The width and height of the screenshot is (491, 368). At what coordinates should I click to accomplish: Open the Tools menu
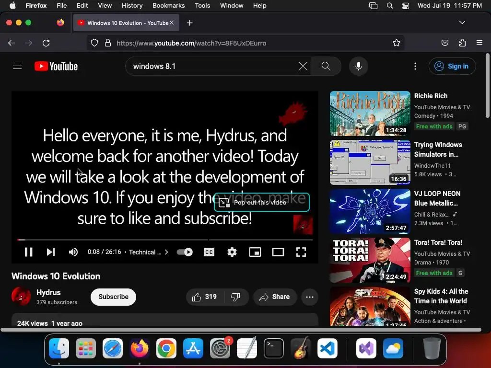(202, 5)
